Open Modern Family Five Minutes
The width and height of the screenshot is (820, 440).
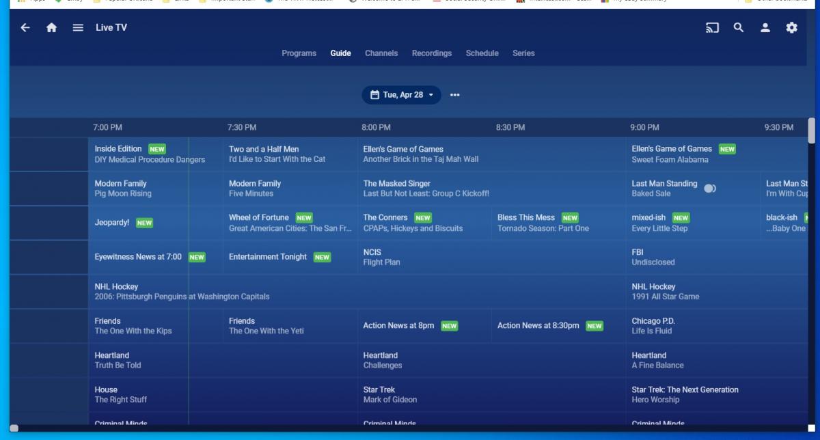pyautogui.click(x=290, y=189)
